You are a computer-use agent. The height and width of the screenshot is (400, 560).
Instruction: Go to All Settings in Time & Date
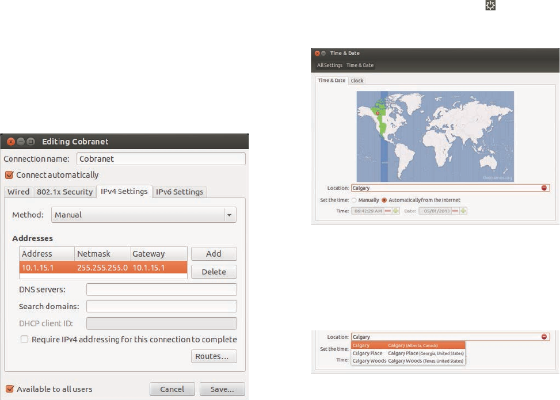[330, 66]
